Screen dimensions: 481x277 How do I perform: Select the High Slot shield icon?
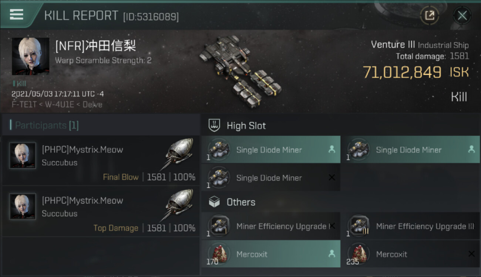coord(215,125)
